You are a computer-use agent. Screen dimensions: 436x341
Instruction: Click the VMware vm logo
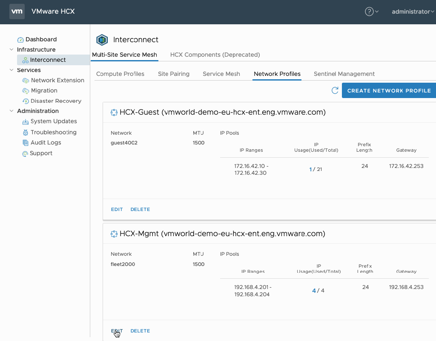17,12
